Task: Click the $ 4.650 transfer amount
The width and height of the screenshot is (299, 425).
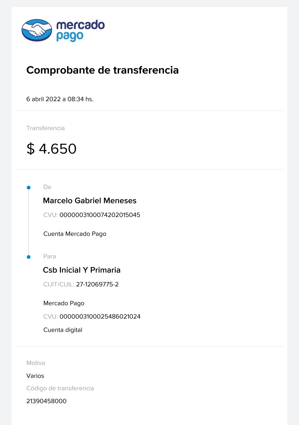Action: [51, 149]
